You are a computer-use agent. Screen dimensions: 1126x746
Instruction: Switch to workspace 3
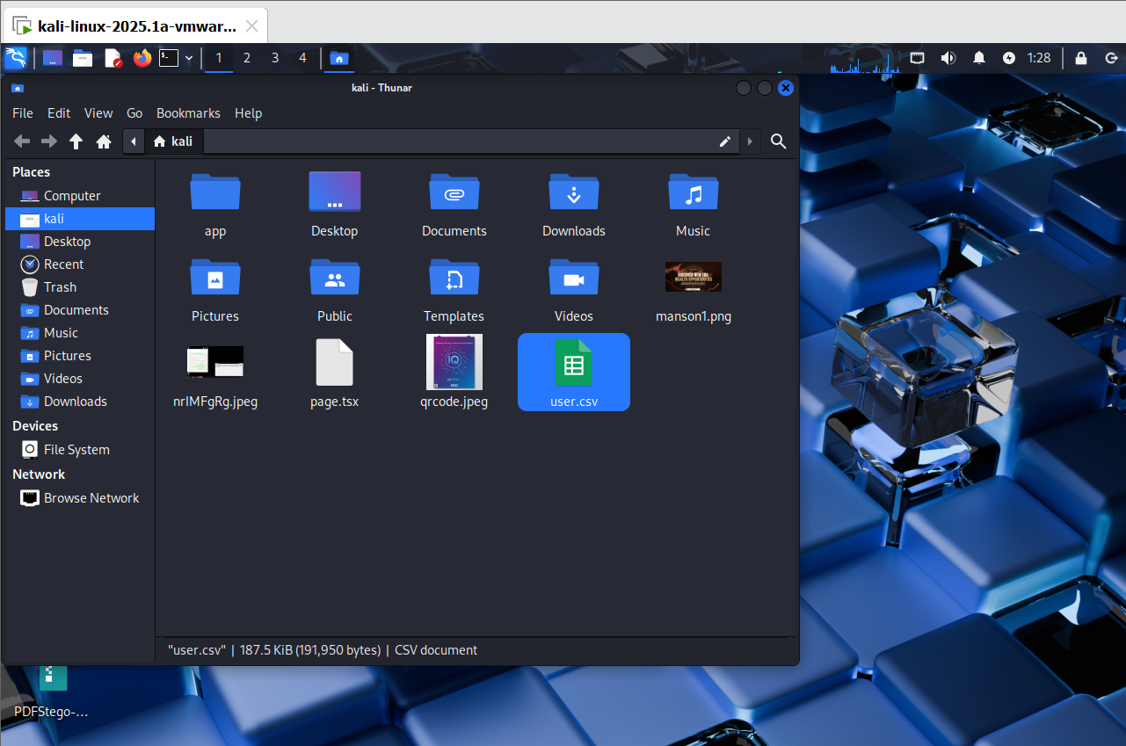coord(275,58)
